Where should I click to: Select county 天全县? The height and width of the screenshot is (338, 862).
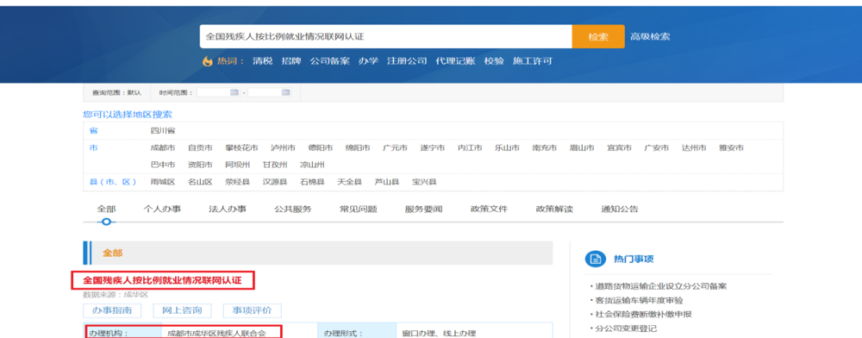click(x=350, y=182)
